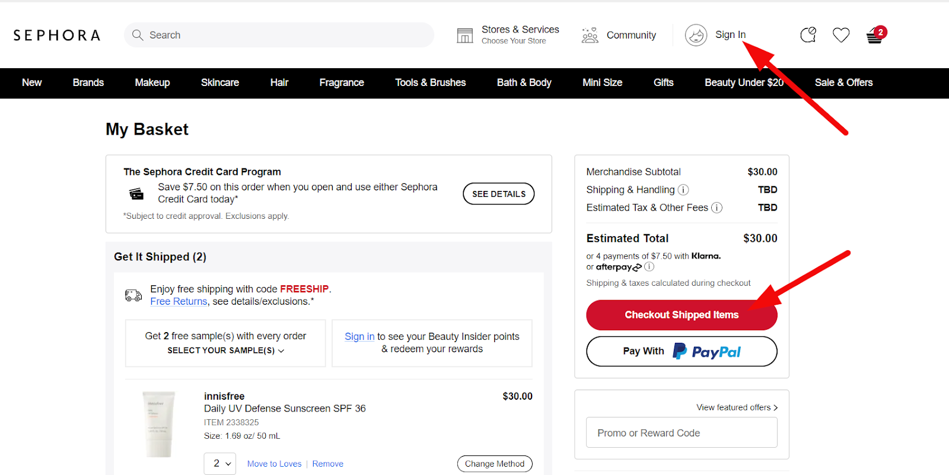Open the Hair menu
Viewport: 949px width, 475px height.
pyautogui.click(x=279, y=82)
